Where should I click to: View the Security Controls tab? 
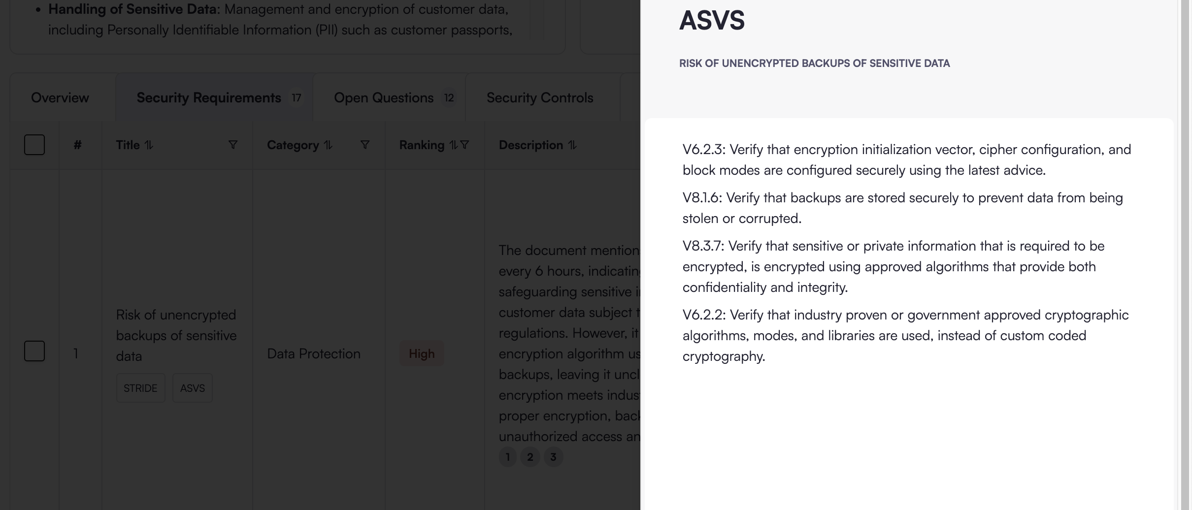540,97
